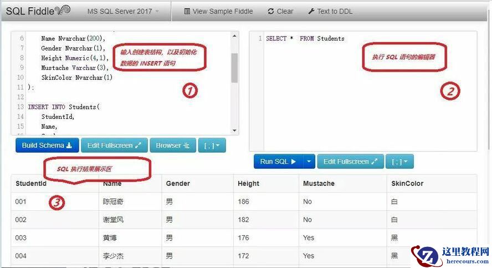Click the Run SQL button

(x=278, y=161)
